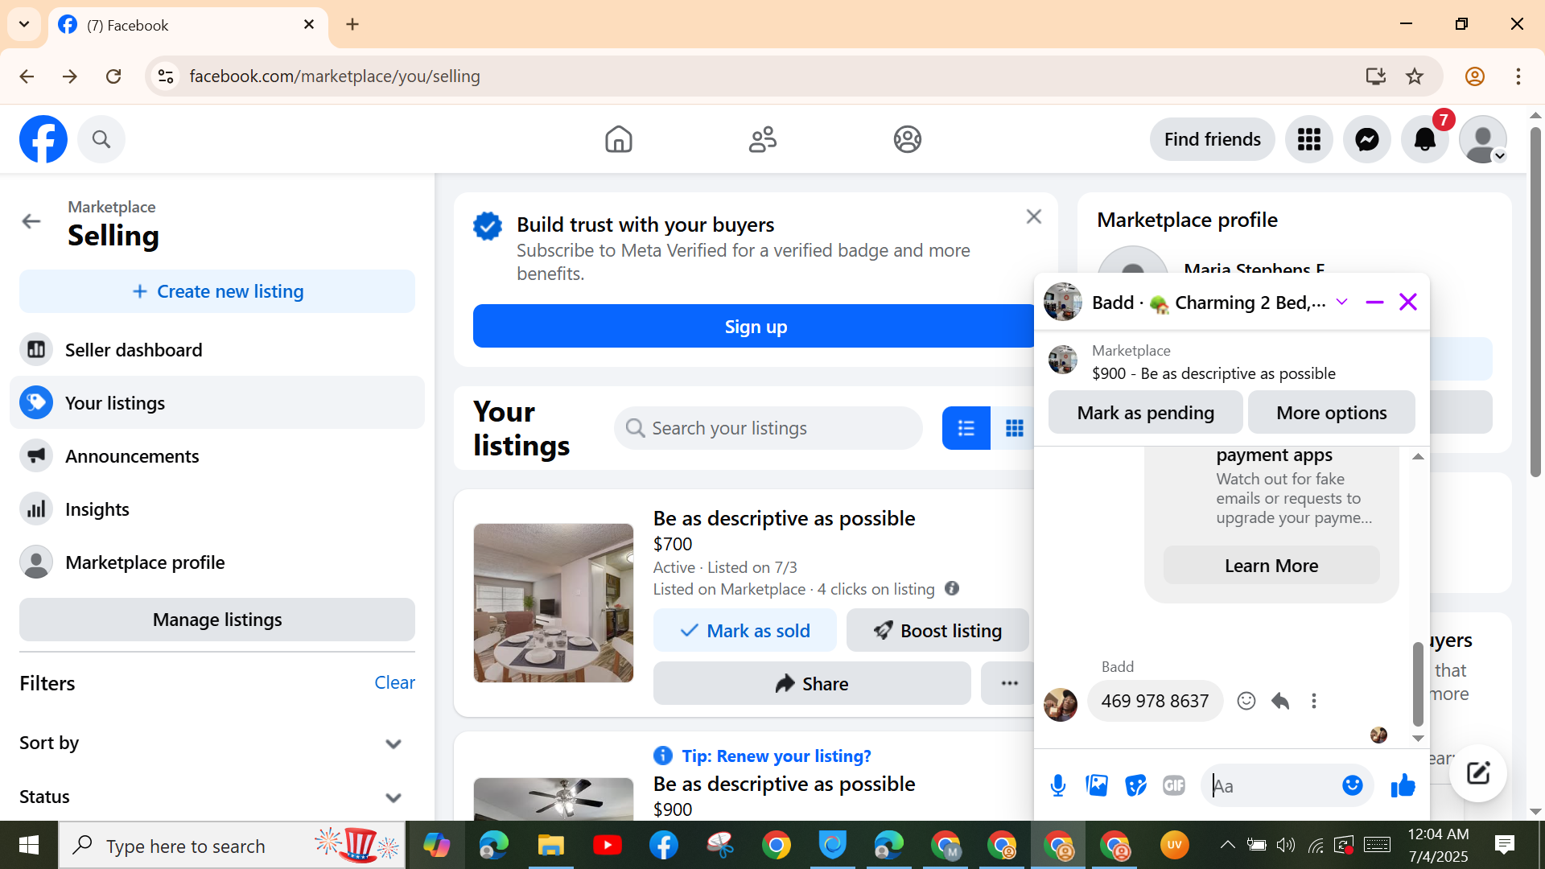Open the notifications bell
1545x869 pixels.
coord(1424,139)
